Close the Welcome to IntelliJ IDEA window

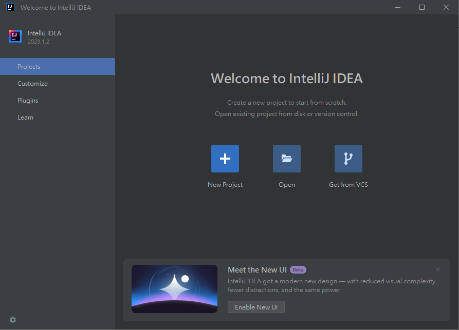[446, 7]
